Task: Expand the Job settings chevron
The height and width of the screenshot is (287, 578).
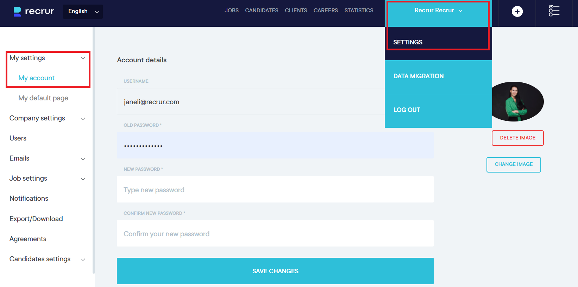Action: [83, 179]
